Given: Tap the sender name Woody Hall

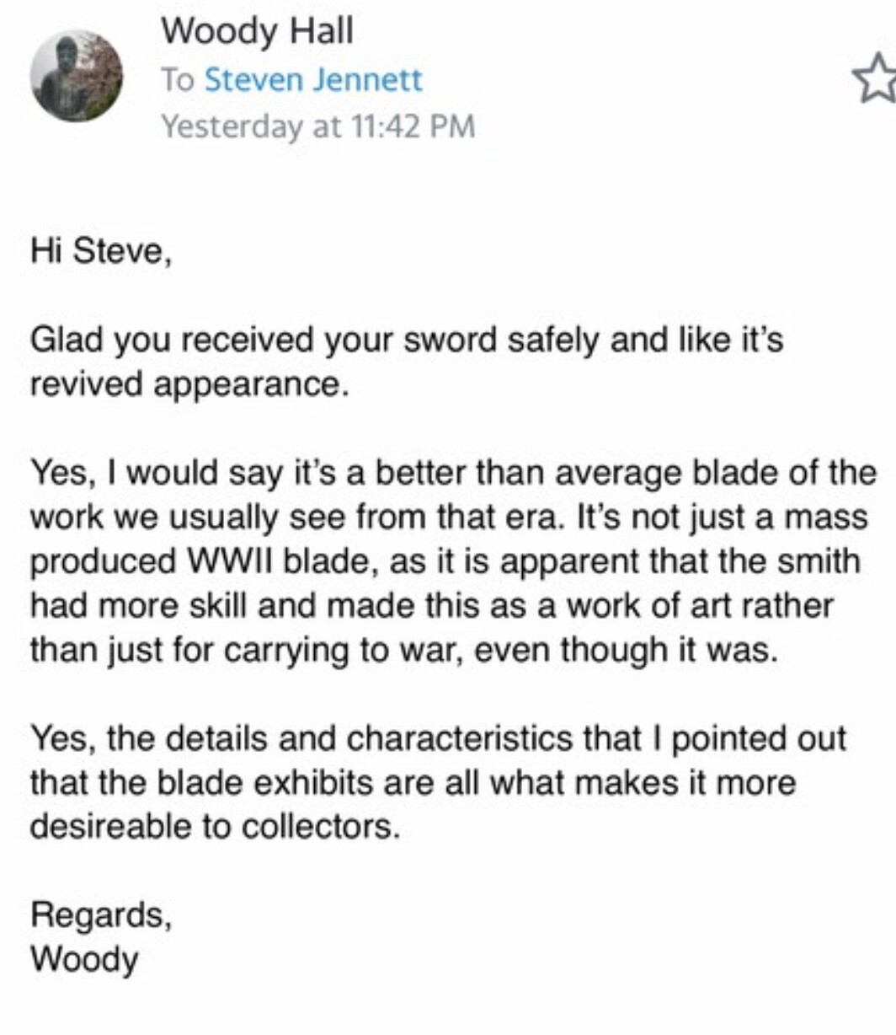Looking at the screenshot, I should [257, 32].
